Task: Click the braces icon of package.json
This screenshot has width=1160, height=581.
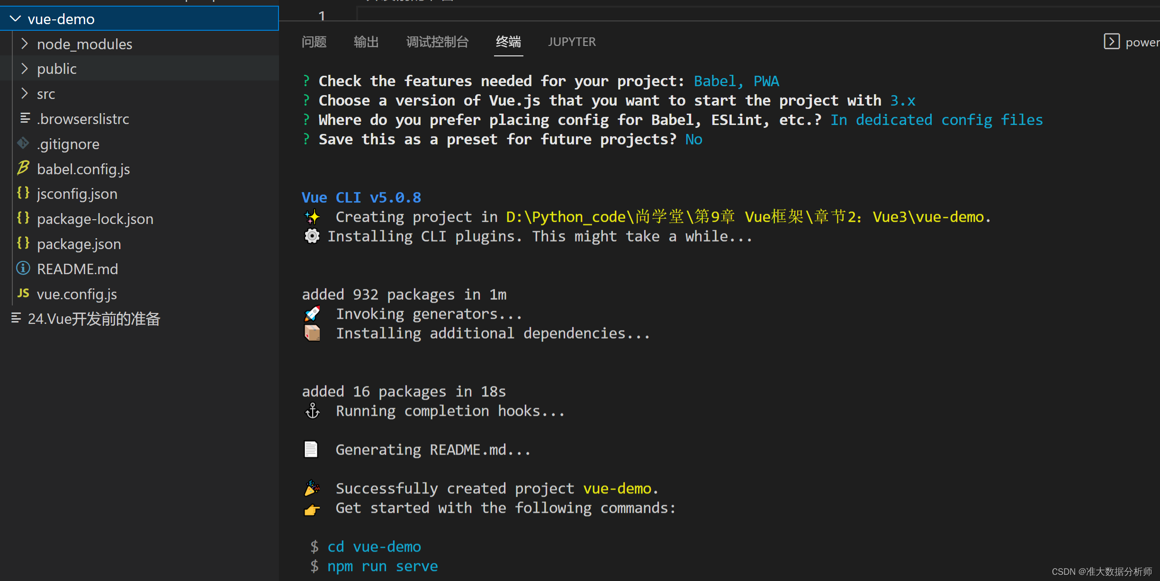Action: [x=23, y=243]
